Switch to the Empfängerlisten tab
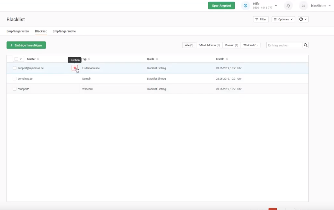 pos(18,31)
